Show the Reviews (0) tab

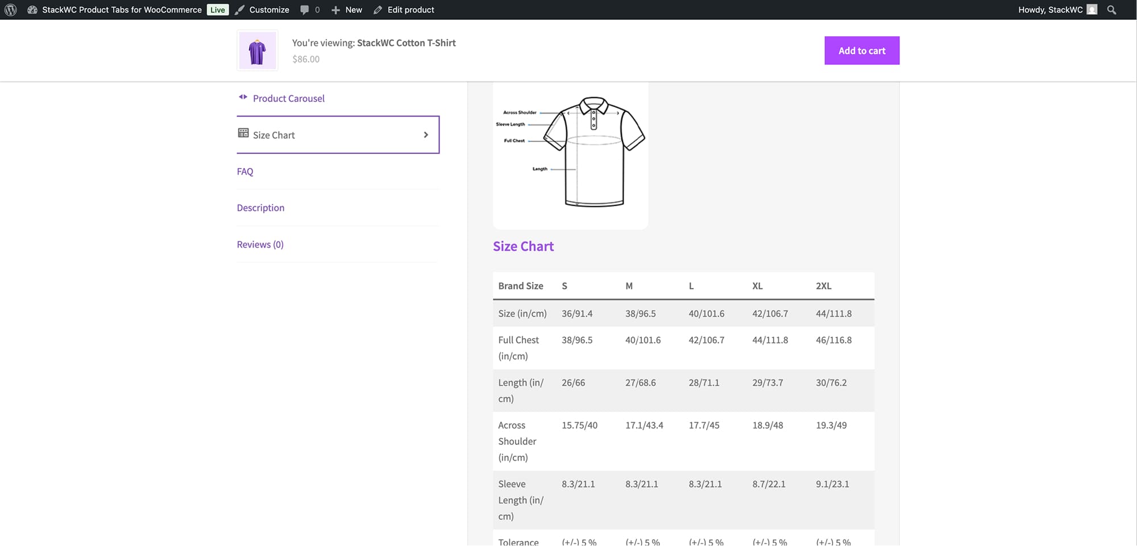click(260, 244)
